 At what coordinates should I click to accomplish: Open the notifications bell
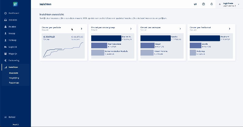tap(211, 4)
